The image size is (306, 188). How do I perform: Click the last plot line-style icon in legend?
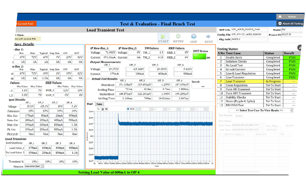pos(206,109)
